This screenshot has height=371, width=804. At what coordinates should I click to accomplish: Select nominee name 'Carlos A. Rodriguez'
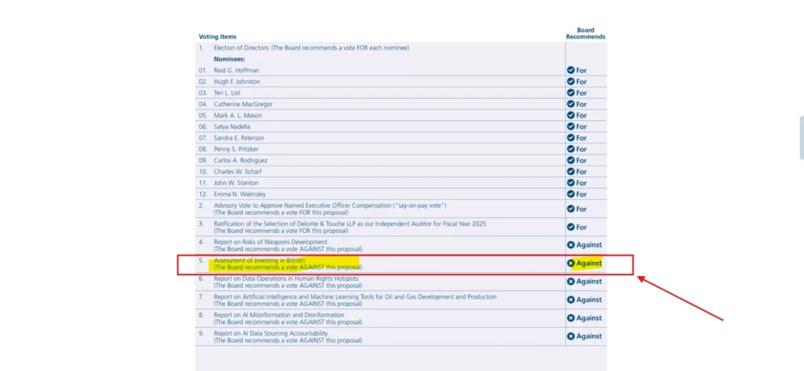tap(240, 160)
